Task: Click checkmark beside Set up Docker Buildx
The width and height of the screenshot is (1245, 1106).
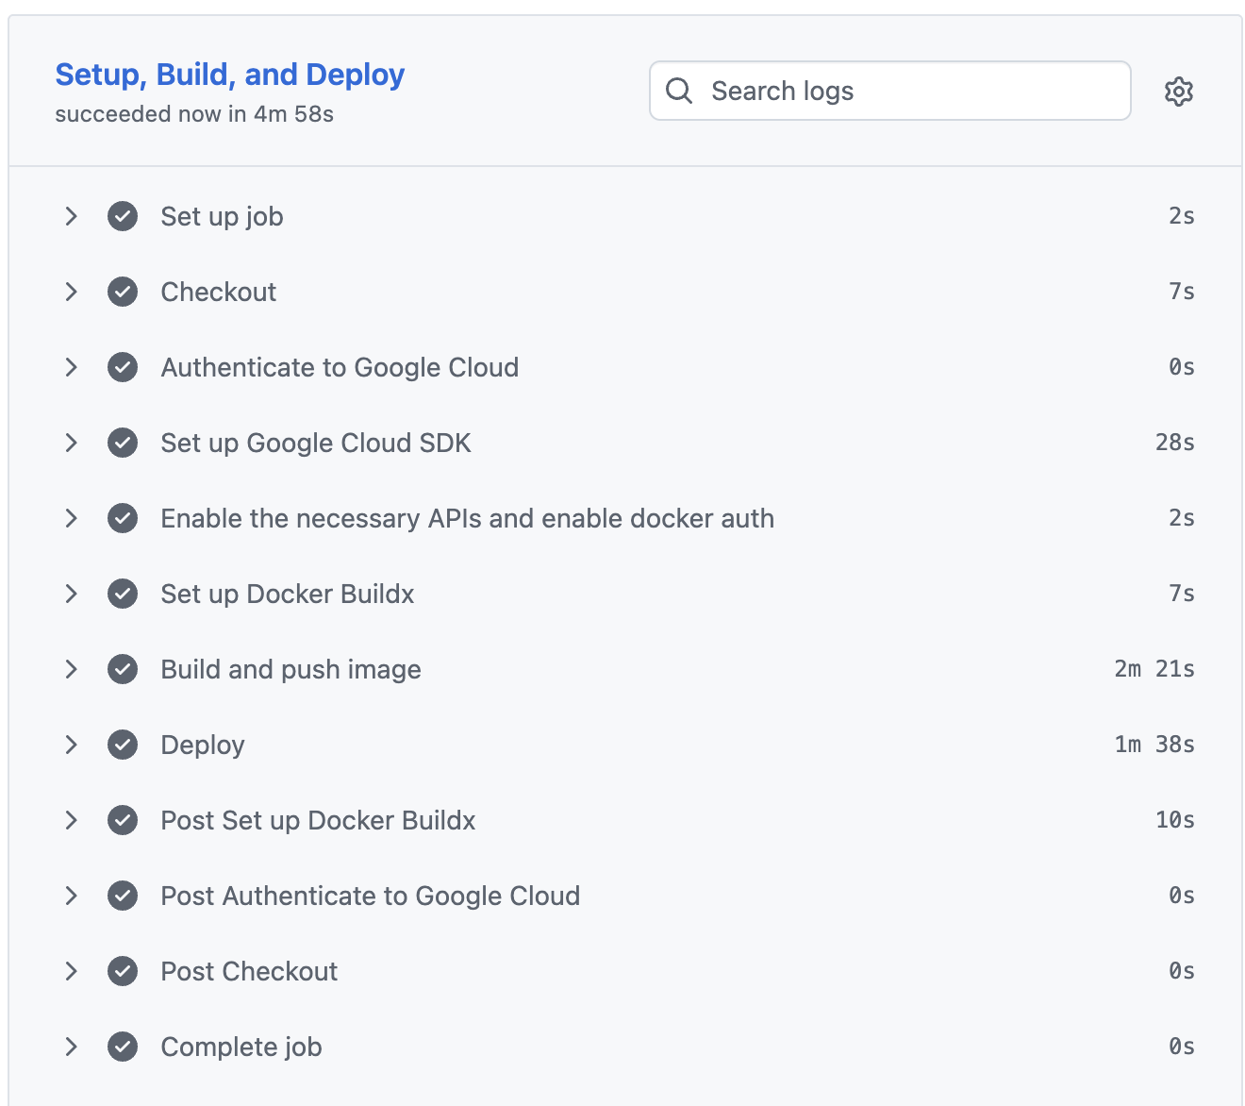Action: (123, 594)
